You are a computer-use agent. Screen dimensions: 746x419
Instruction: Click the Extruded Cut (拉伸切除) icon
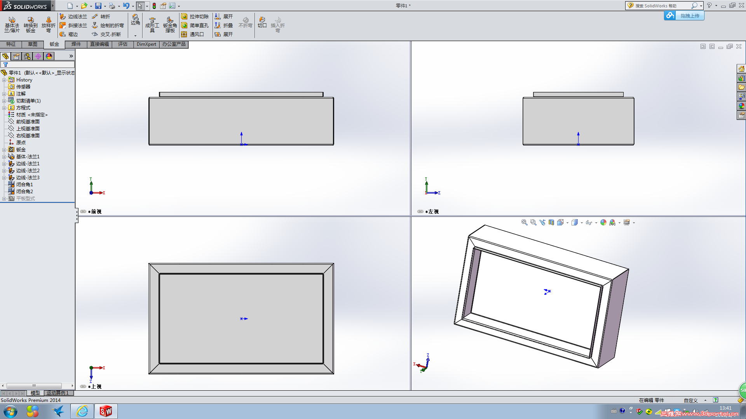click(184, 16)
